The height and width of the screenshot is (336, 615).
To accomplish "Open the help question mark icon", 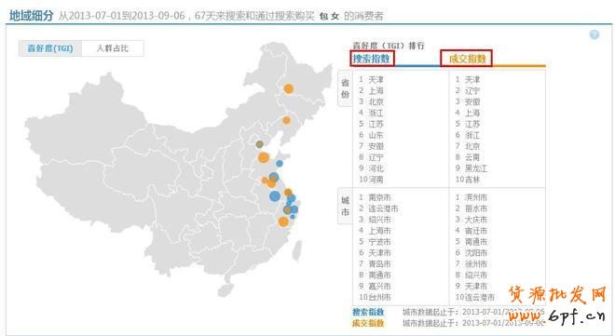I will 594,34.
